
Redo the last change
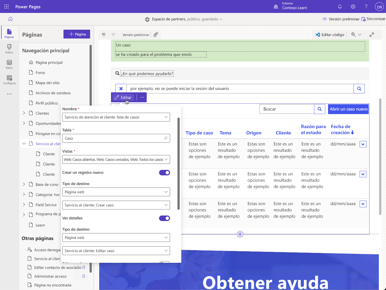(x=113, y=35)
